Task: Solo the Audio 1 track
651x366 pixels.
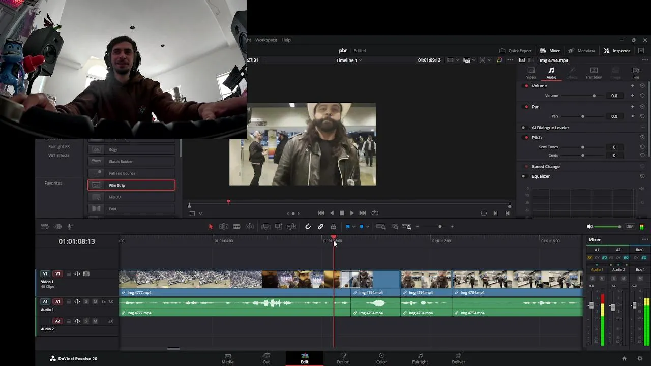Action: click(x=86, y=302)
